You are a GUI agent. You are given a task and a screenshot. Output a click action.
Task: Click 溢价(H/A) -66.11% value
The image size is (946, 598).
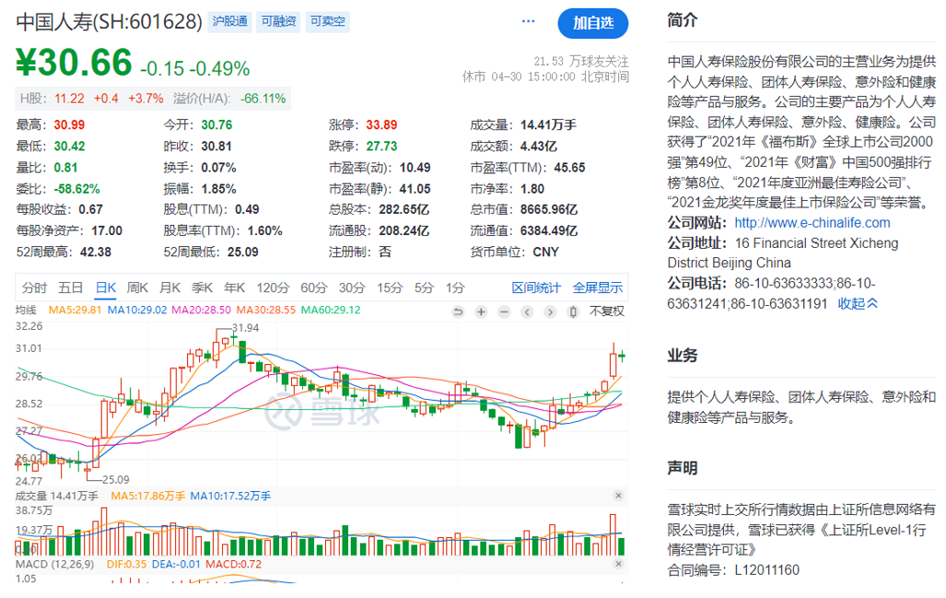coord(263,99)
